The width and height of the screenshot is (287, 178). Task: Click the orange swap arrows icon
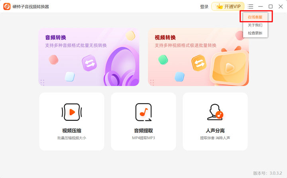pyautogui.click(x=199, y=63)
